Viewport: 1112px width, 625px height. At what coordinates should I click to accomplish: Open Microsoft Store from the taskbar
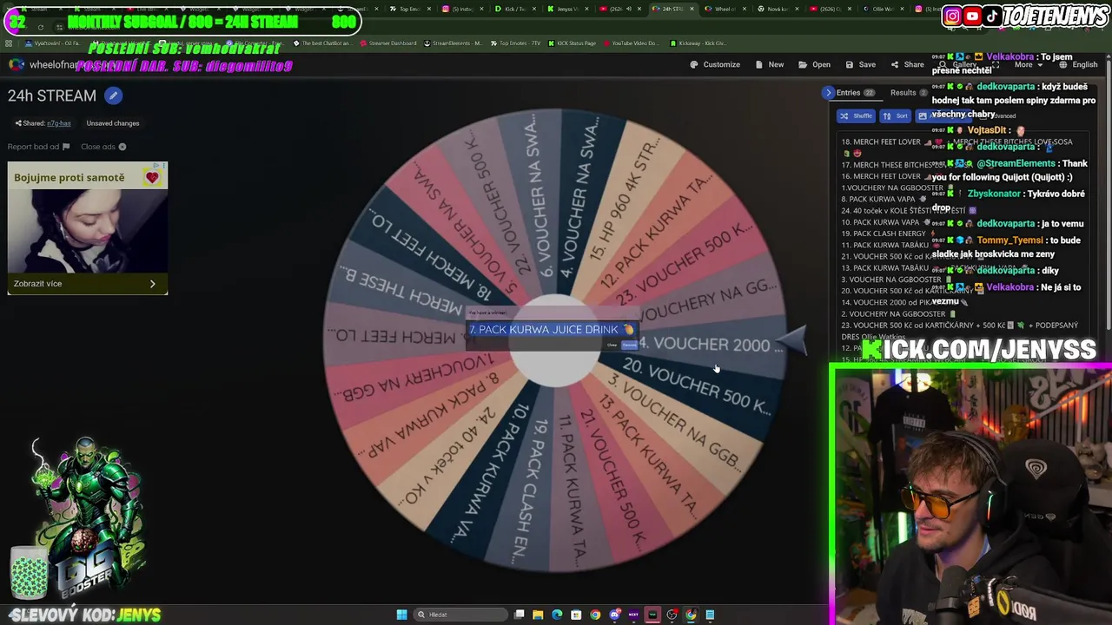pyautogui.click(x=576, y=615)
